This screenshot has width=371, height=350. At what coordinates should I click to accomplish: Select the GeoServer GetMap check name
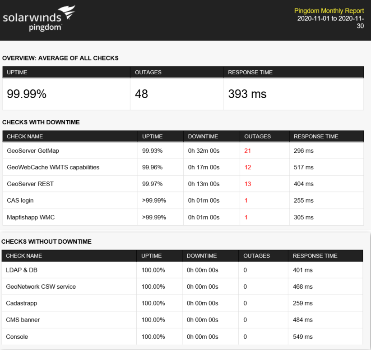pos(33,150)
